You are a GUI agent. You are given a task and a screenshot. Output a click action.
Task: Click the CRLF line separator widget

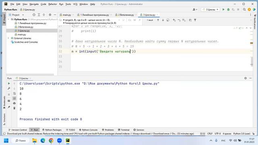(x=210, y=134)
